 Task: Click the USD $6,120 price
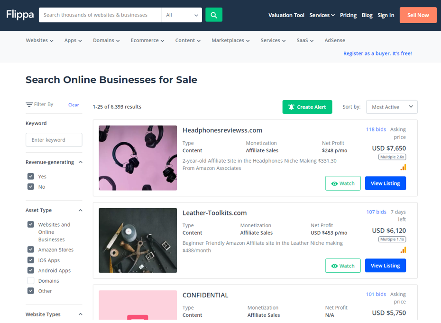[x=389, y=231]
